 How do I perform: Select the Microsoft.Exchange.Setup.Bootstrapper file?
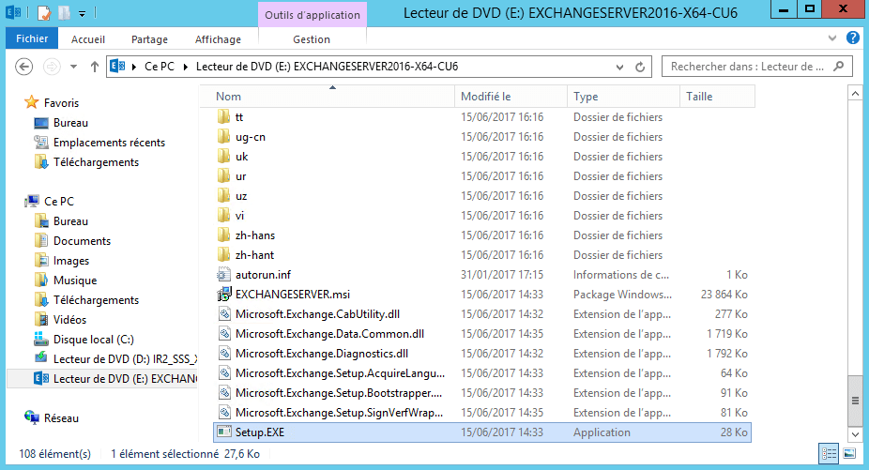(339, 393)
